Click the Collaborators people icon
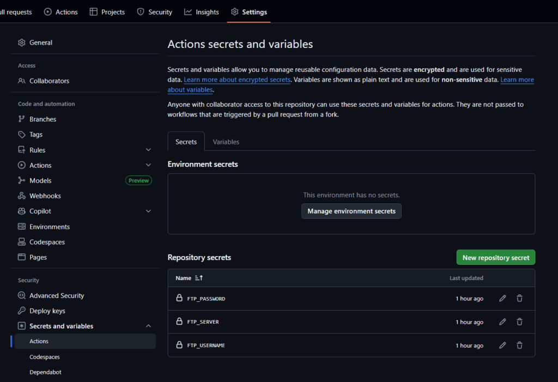The height and width of the screenshot is (382, 558). [x=22, y=81]
